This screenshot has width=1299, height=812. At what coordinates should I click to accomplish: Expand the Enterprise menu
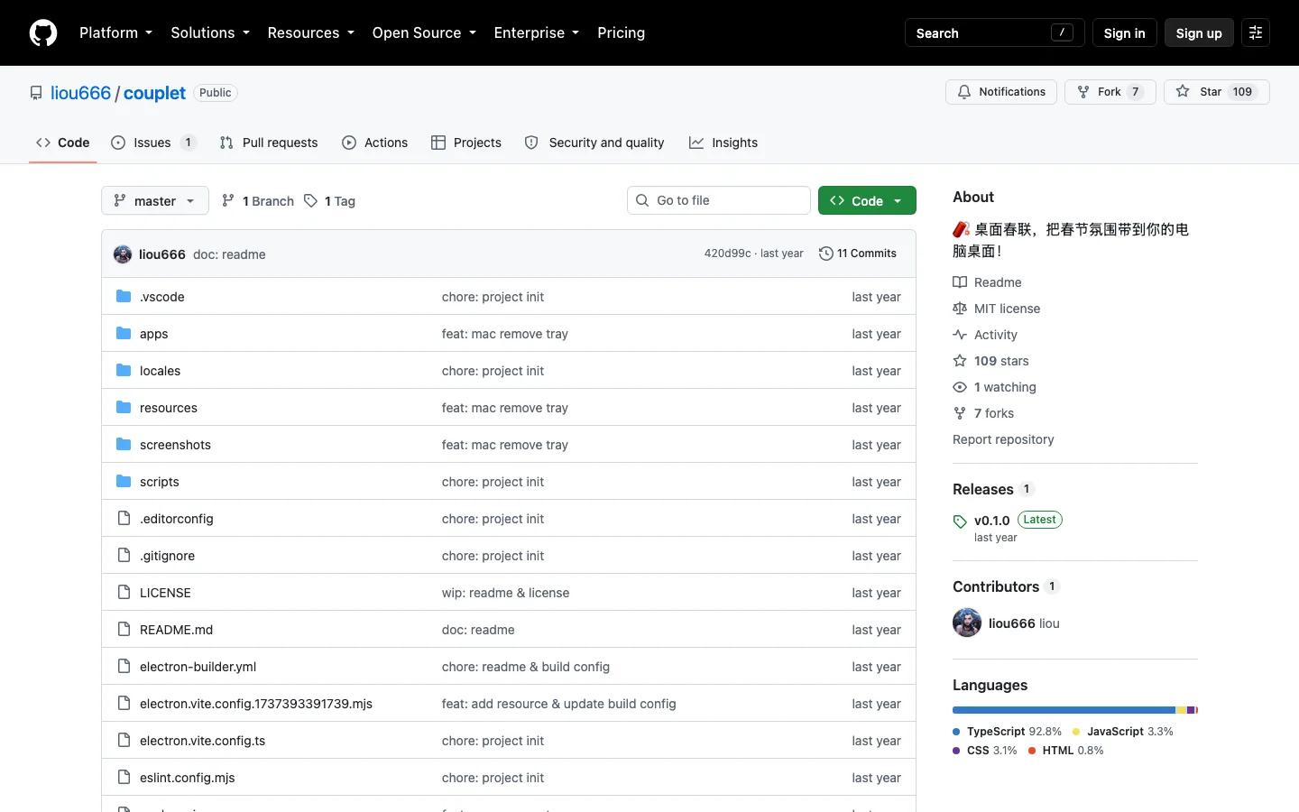537,33
